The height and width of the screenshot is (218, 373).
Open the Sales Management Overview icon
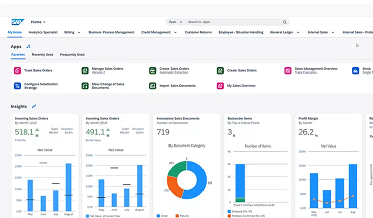pyautogui.click(x=288, y=70)
